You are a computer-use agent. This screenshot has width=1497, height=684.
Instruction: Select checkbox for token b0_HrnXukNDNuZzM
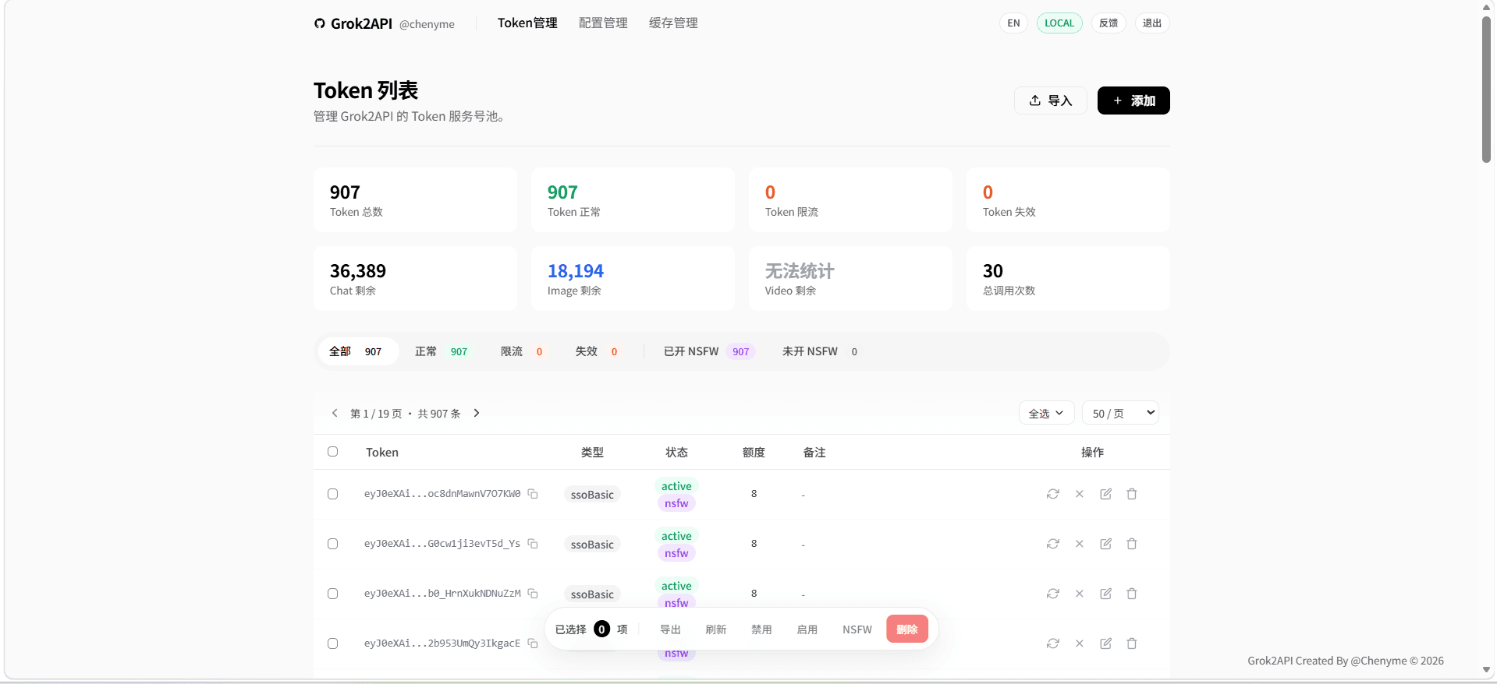tap(333, 594)
